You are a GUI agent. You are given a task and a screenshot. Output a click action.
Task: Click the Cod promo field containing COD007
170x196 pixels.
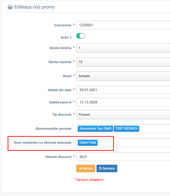pos(123,25)
